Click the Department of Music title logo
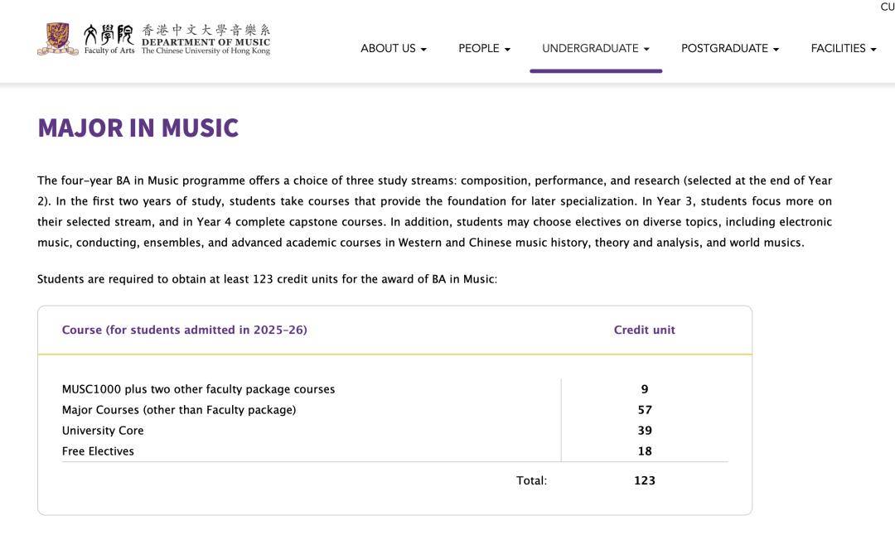 [x=206, y=39]
